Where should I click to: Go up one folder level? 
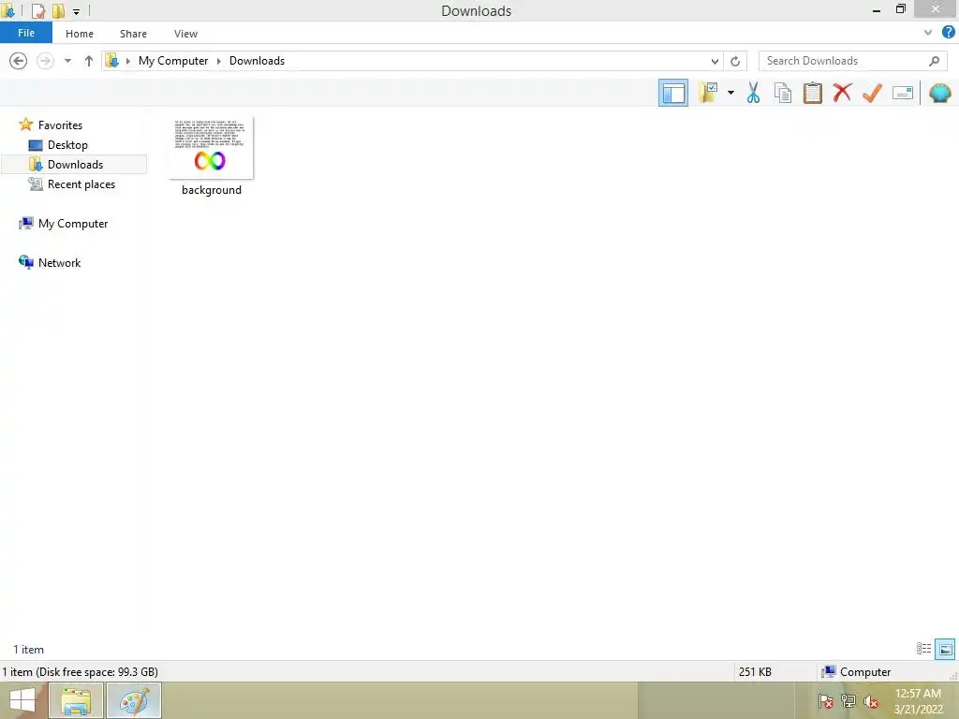(x=89, y=61)
